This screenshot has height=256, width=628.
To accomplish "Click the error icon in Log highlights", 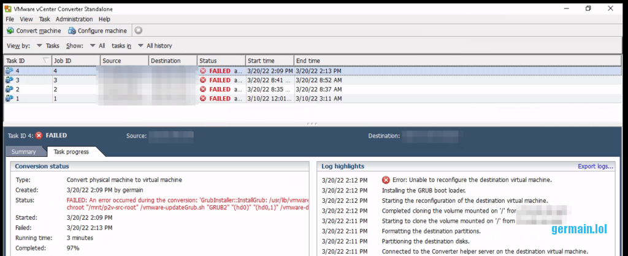I will pyautogui.click(x=386, y=180).
